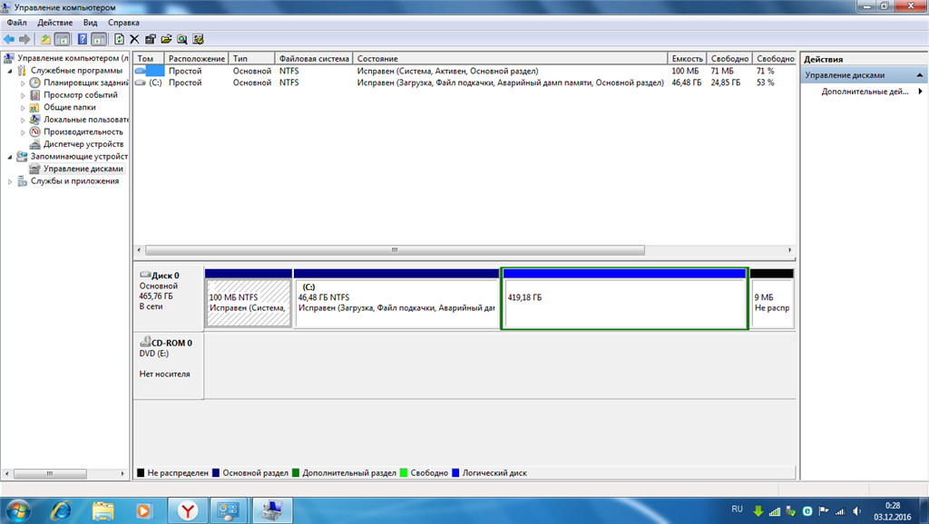Click the Refresh toolbar icon
The height and width of the screenshot is (524, 929).
119,40
